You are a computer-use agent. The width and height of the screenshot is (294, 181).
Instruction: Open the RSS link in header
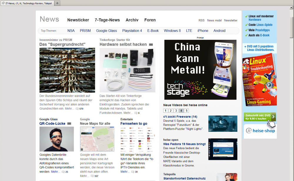[201, 21]
